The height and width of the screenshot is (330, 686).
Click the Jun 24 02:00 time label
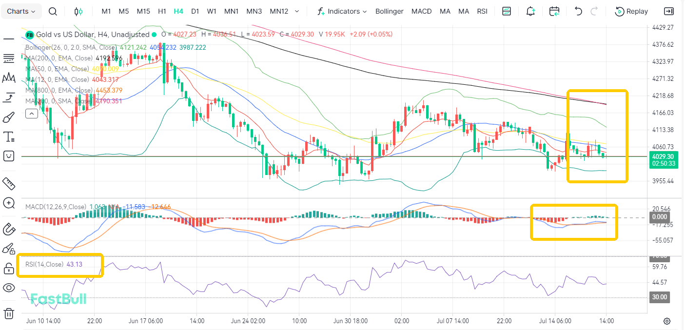(248, 321)
